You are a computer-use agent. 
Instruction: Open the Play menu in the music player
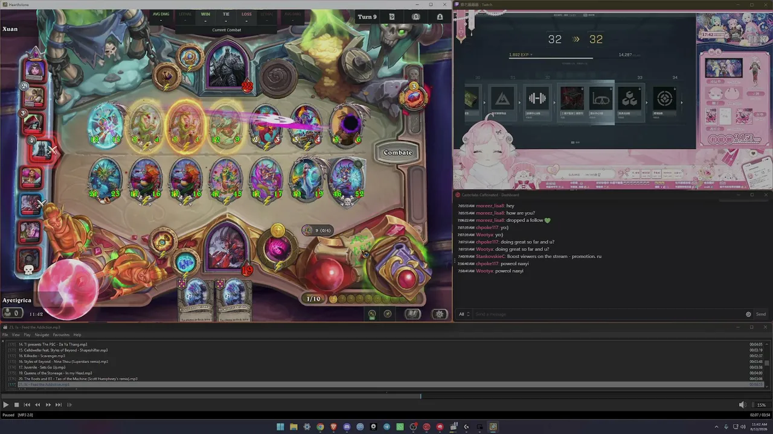pos(27,335)
